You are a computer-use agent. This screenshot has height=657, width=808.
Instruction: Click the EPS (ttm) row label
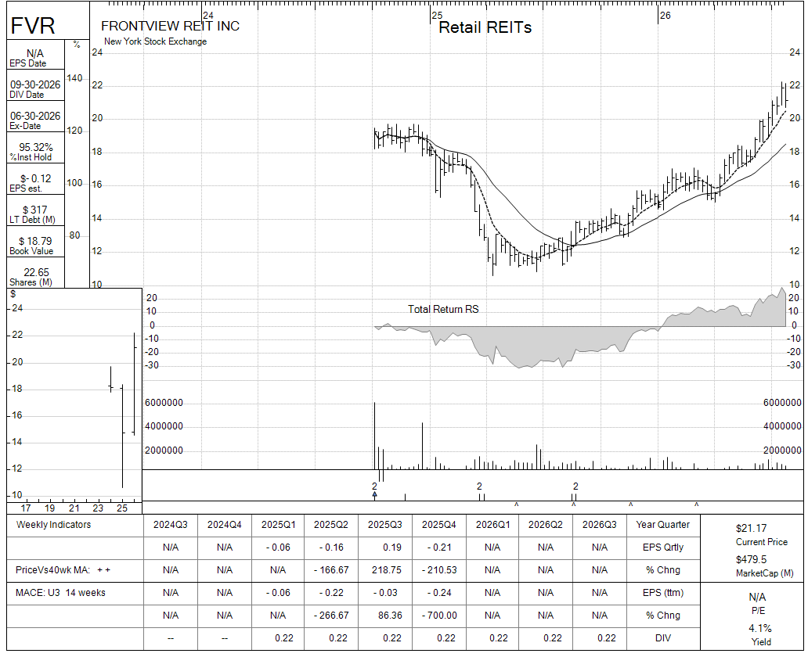tap(663, 593)
